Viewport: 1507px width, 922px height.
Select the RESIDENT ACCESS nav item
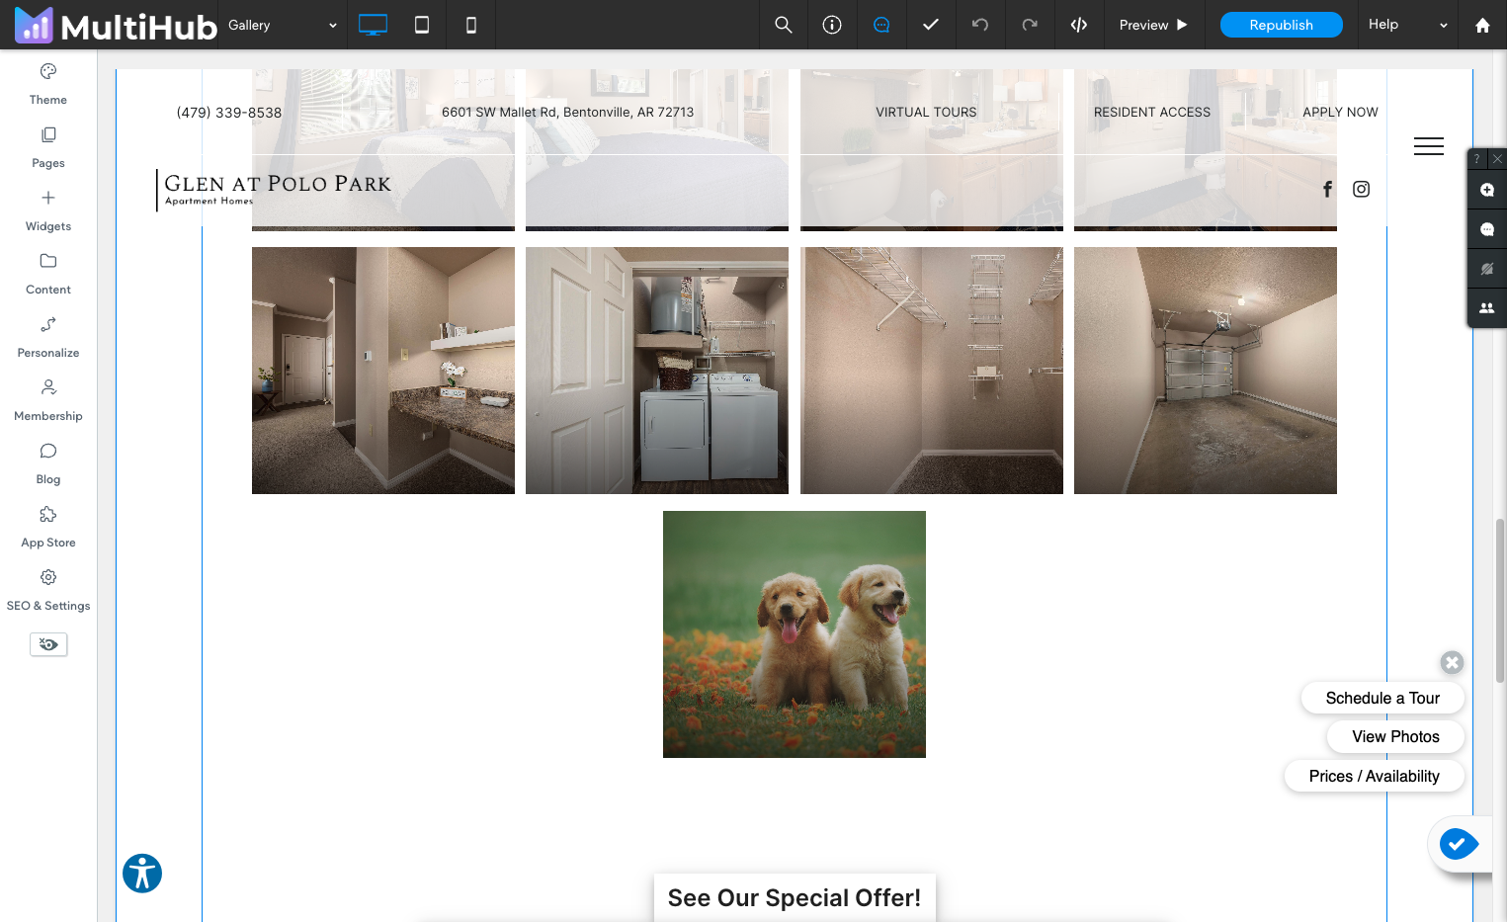[1152, 113]
